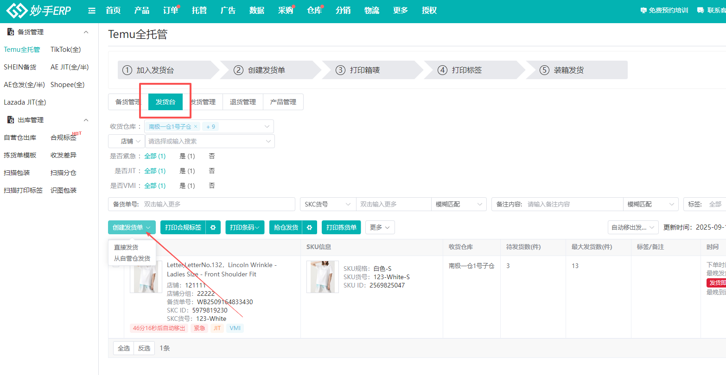Image resolution: width=726 pixels, height=375 pixels.
Task: Collapse the 备货管理 sidebar section chevron
Action: pyautogui.click(x=86, y=32)
